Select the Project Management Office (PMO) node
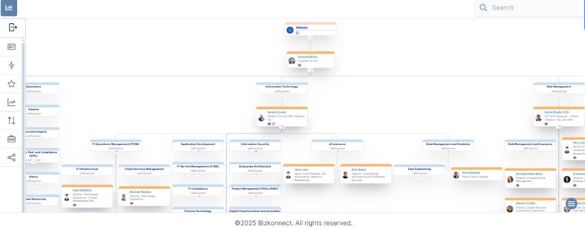Viewport: 585px width, 228px height. point(255,190)
